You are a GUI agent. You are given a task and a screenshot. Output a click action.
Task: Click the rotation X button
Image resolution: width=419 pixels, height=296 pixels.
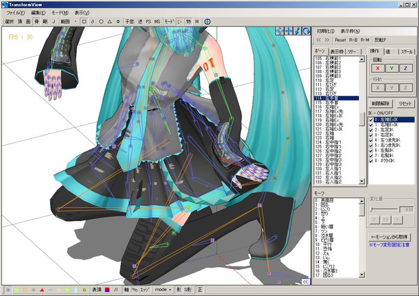[x=378, y=68]
